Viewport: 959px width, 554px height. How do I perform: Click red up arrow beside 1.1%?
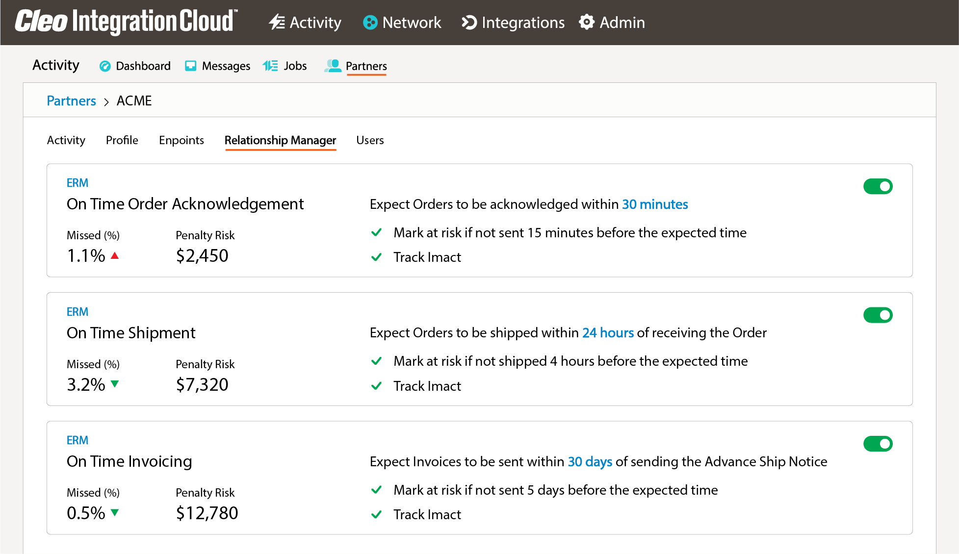115,255
